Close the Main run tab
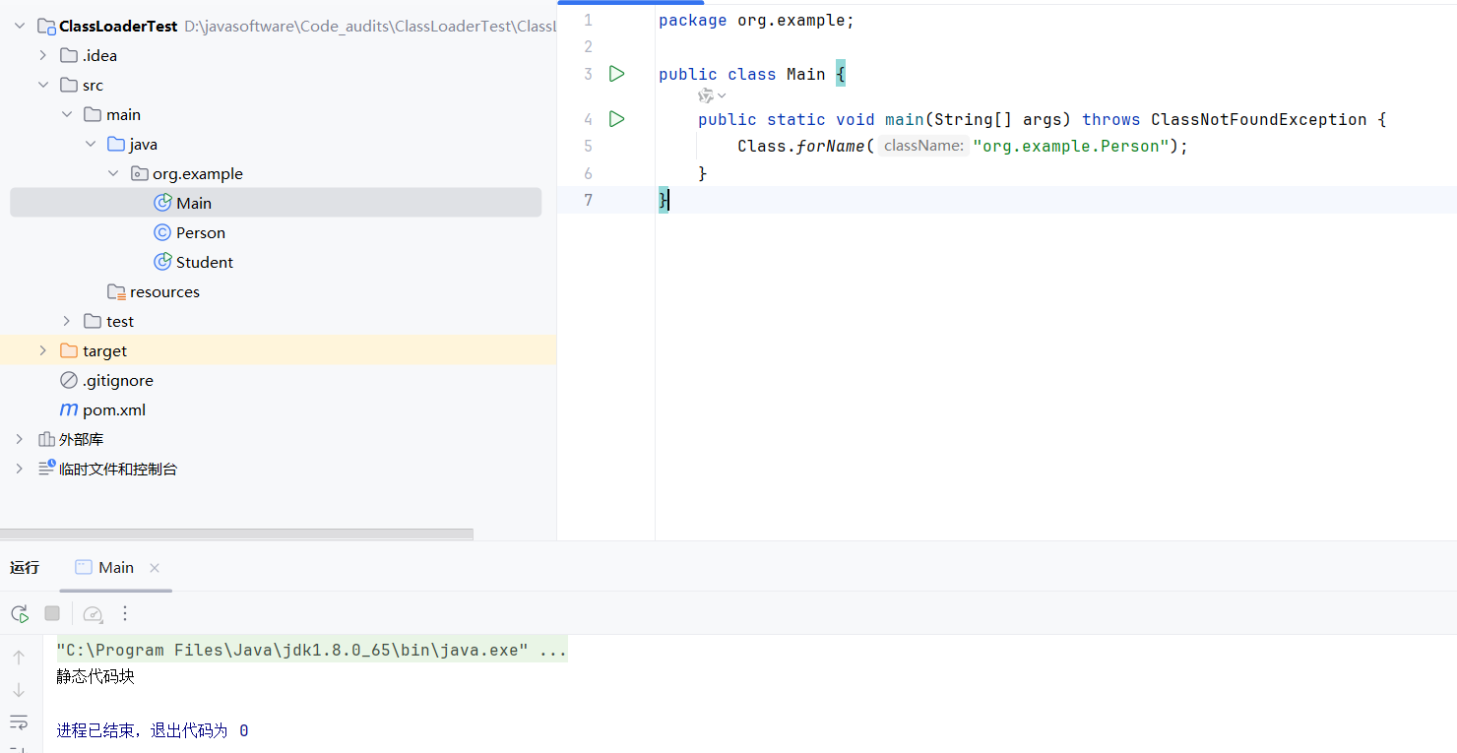 click(x=155, y=568)
